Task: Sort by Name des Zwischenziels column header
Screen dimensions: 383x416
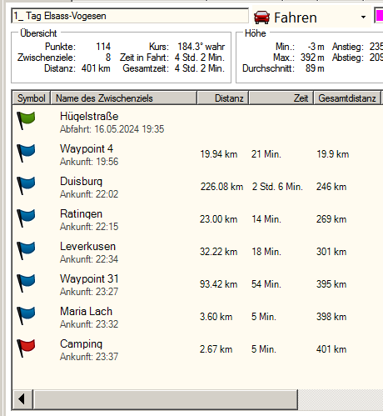Action: pos(124,98)
